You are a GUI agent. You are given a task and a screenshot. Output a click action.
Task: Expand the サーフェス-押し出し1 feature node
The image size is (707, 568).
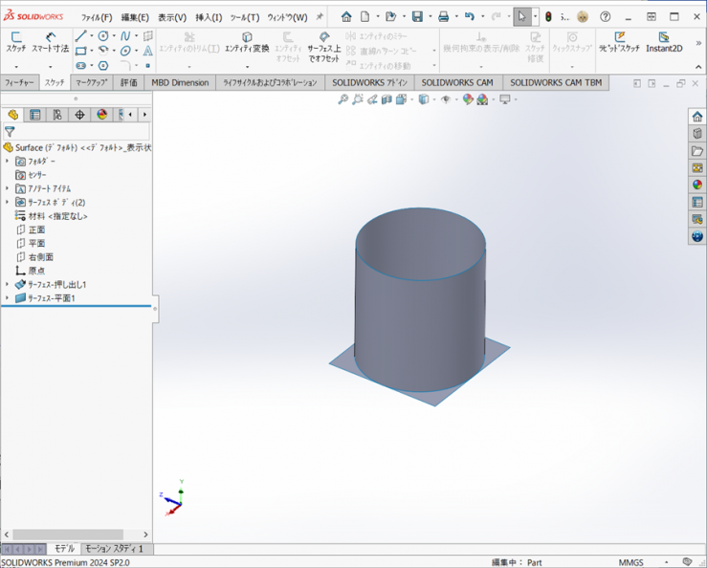tap(8, 285)
